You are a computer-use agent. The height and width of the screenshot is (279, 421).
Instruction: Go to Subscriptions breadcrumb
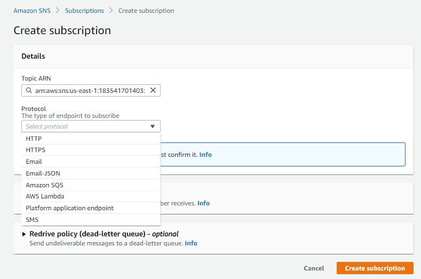(x=84, y=11)
